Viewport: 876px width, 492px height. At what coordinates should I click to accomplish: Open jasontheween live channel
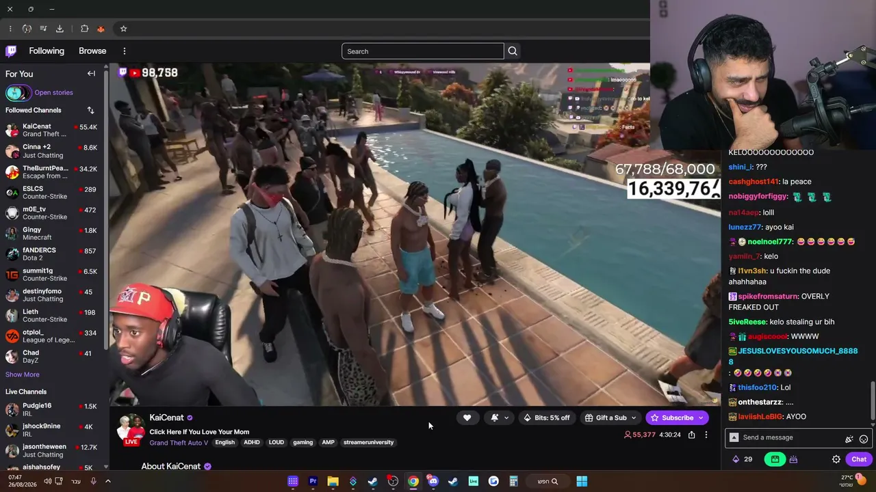53,450
